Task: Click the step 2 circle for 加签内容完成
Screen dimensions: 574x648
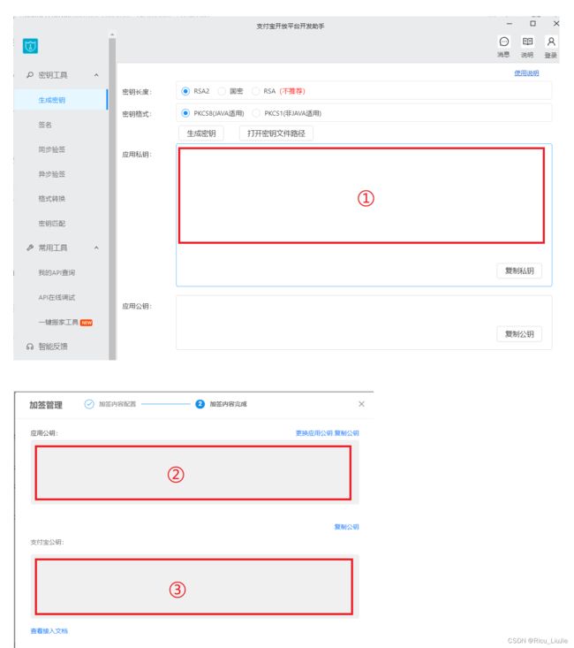Action: [x=200, y=404]
